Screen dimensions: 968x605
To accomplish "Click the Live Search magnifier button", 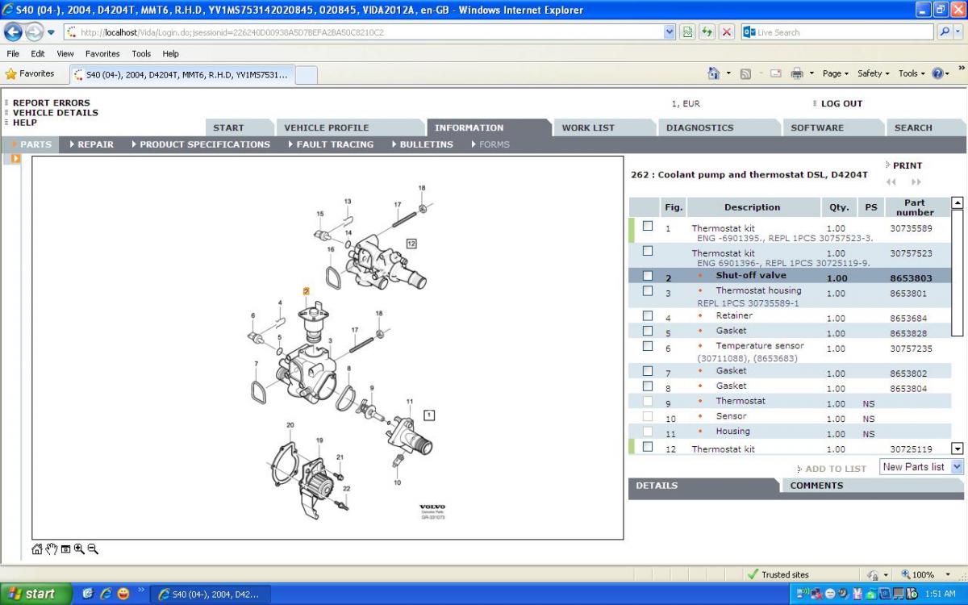I will click(x=944, y=32).
